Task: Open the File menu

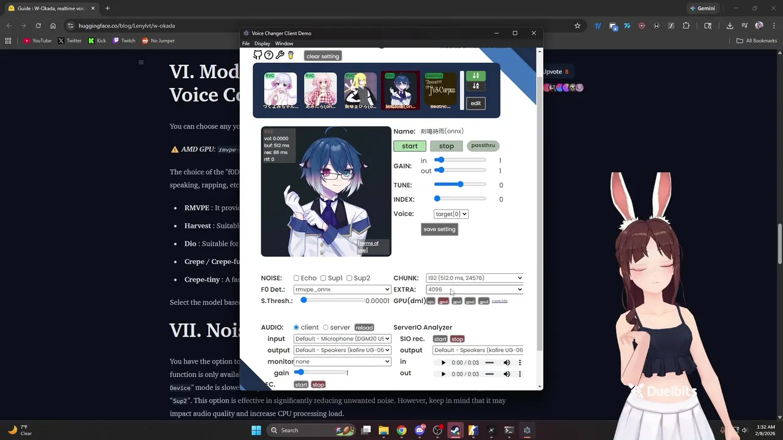Action: [x=246, y=43]
